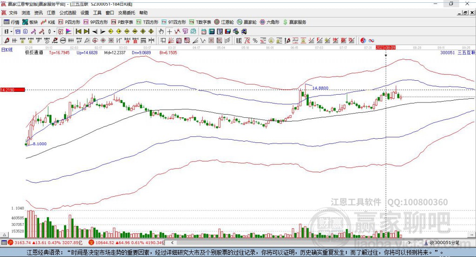Open the P数字表 tool
476x257 pixels.
(122, 22)
